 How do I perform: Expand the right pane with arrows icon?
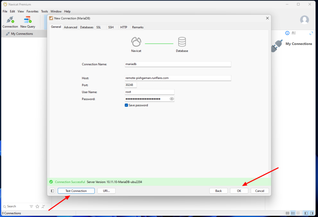[x=311, y=33]
